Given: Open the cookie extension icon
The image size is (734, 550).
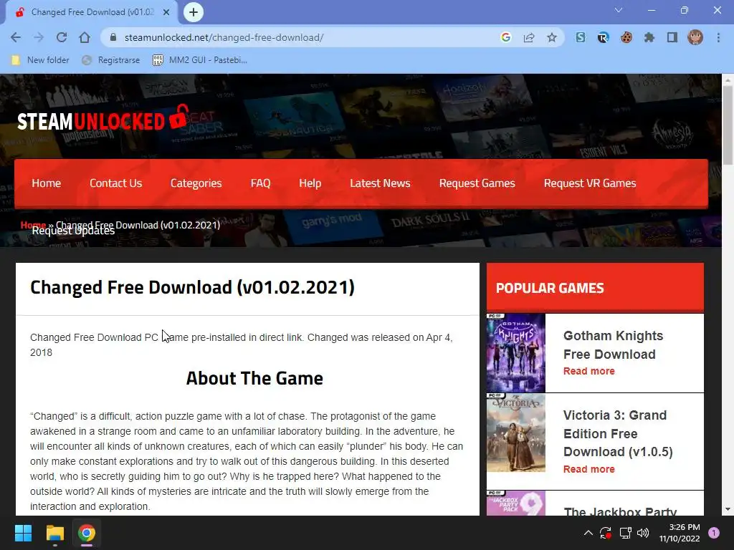Looking at the screenshot, I should pyautogui.click(x=626, y=37).
